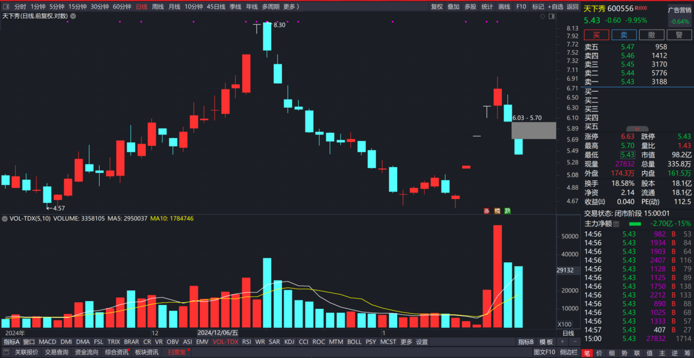Image resolution: width=694 pixels, height=358 pixels.
Task: Click the small icon next to 主力净额
Action: click(616, 224)
